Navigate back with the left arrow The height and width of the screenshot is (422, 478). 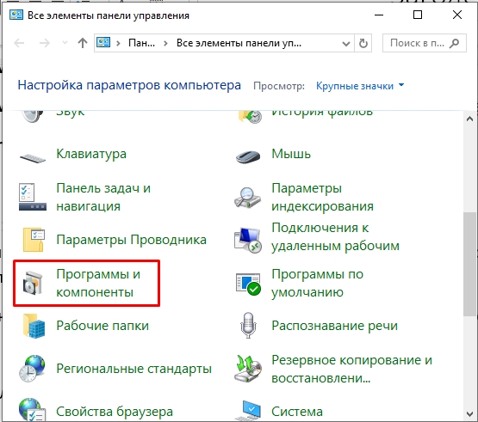(x=19, y=43)
